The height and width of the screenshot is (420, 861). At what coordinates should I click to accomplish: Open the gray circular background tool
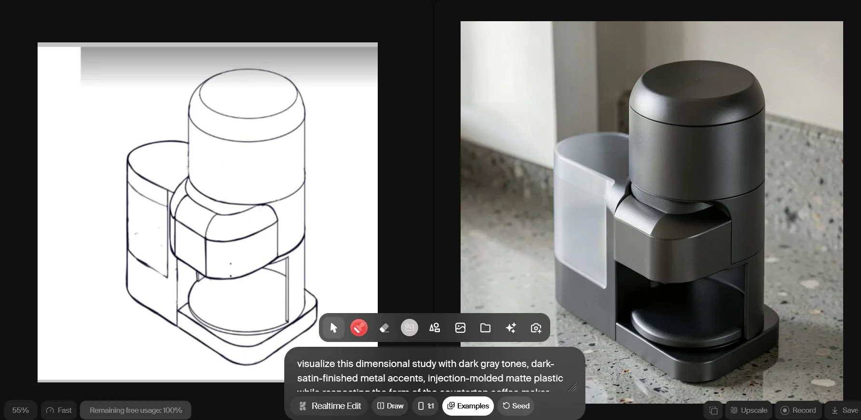point(410,328)
